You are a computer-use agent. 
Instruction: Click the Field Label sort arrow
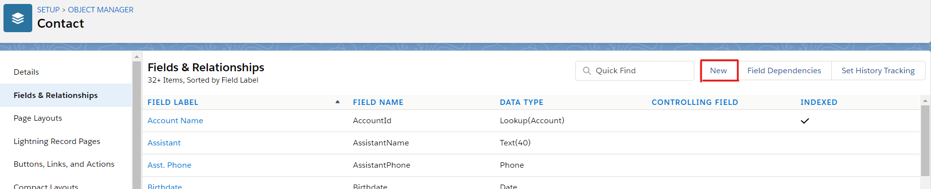(x=337, y=102)
